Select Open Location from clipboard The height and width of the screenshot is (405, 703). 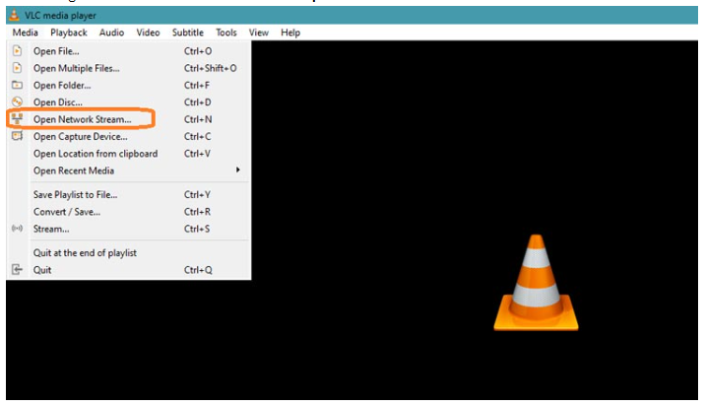click(x=96, y=154)
